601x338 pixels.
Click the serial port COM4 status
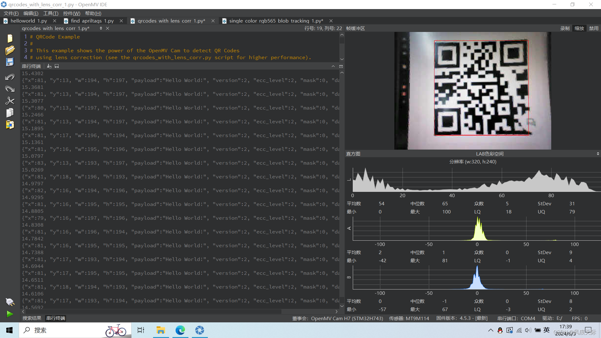516,318
